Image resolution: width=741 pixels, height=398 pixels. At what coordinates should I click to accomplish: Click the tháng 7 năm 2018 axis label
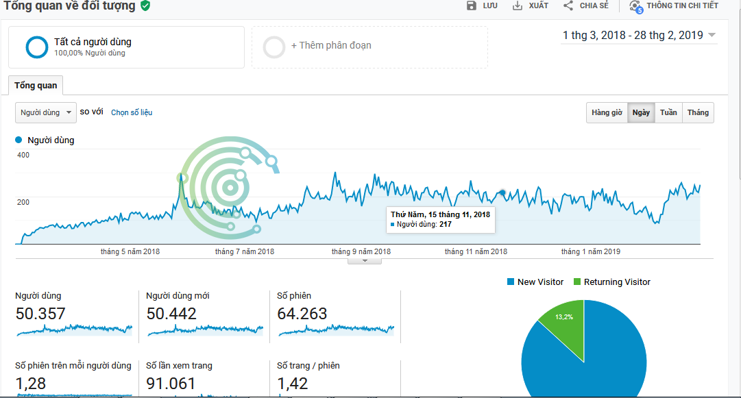click(x=244, y=251)
